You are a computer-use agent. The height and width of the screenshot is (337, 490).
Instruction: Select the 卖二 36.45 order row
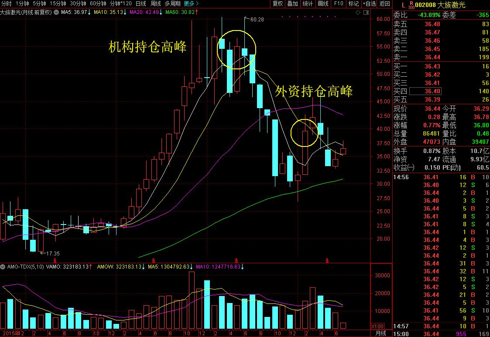tap(441, 49)
